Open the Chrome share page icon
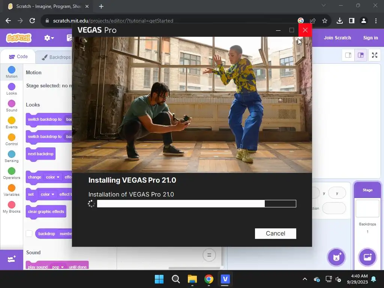384x288 pixels. point(313,21)
